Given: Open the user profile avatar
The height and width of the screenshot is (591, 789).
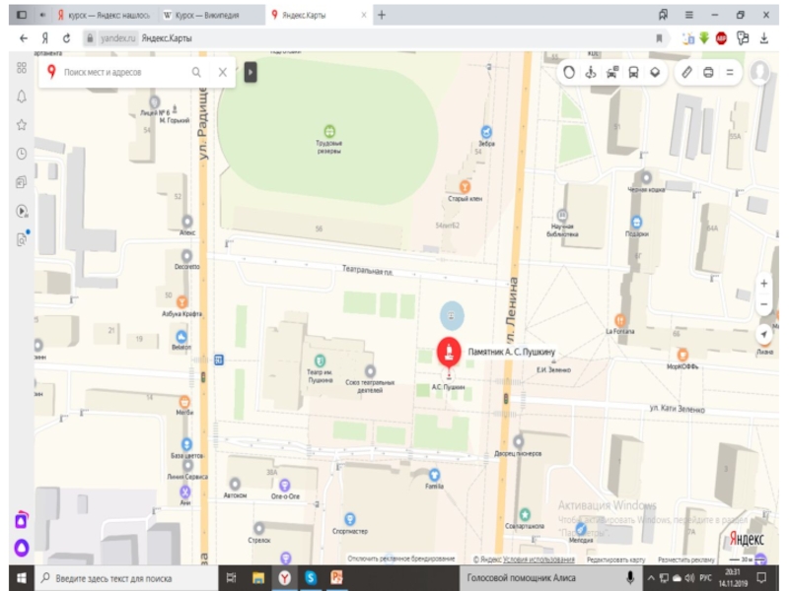Looking at the screenshot, I should tap(759, 72).
